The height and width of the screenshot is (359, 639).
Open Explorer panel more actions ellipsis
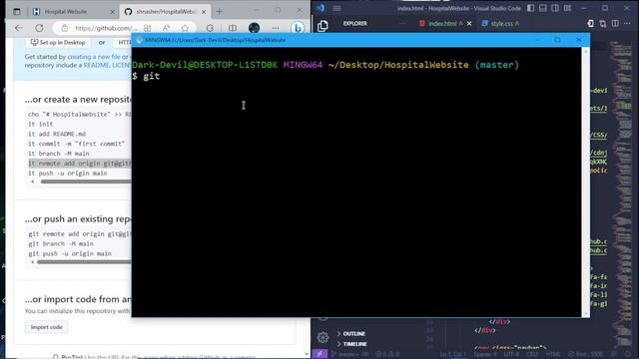pos(402,24)
